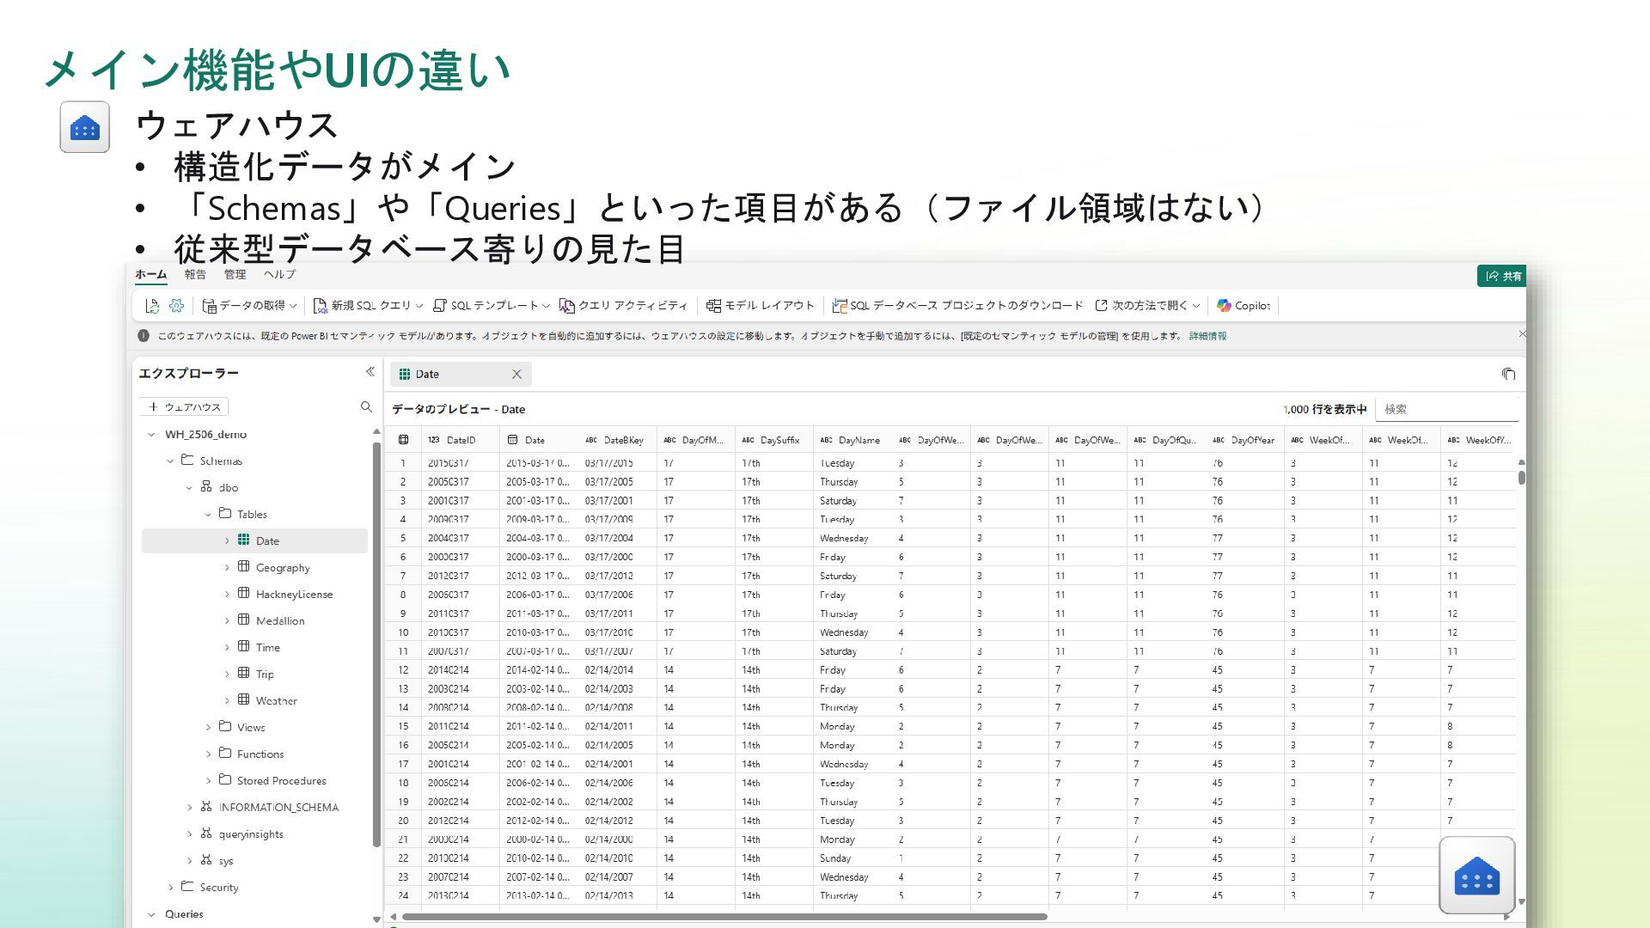Click the Weather table icon
1650x928 pixels.
click(x=243, y=699)
